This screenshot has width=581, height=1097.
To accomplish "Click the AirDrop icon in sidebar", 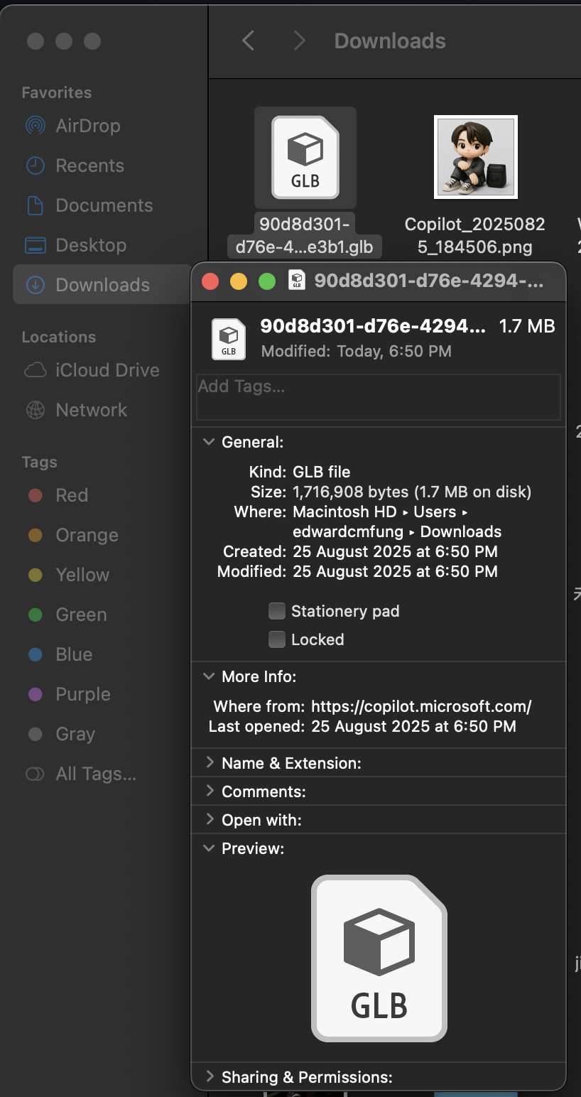I will pyautogui.click(x=35, y=126).
